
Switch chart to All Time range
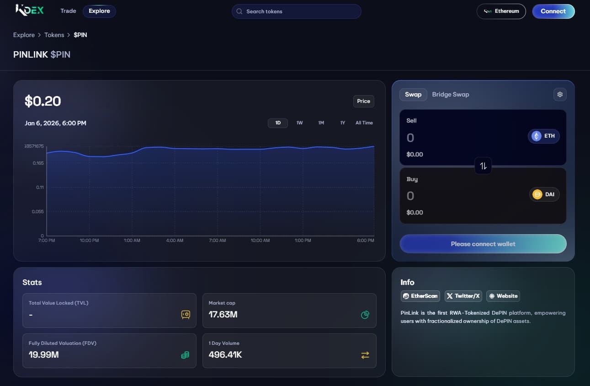click(x=364, y=123)
